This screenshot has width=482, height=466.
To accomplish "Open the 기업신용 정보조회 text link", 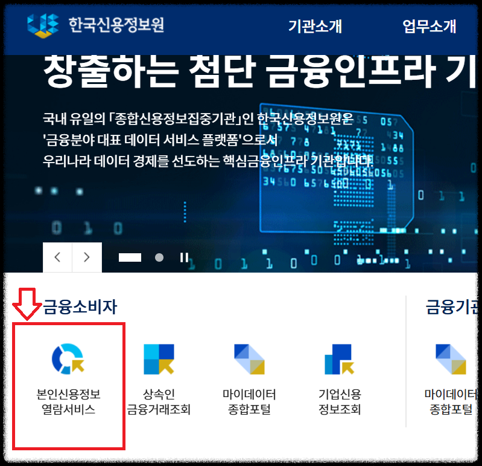I will click(x=340, y=401).
